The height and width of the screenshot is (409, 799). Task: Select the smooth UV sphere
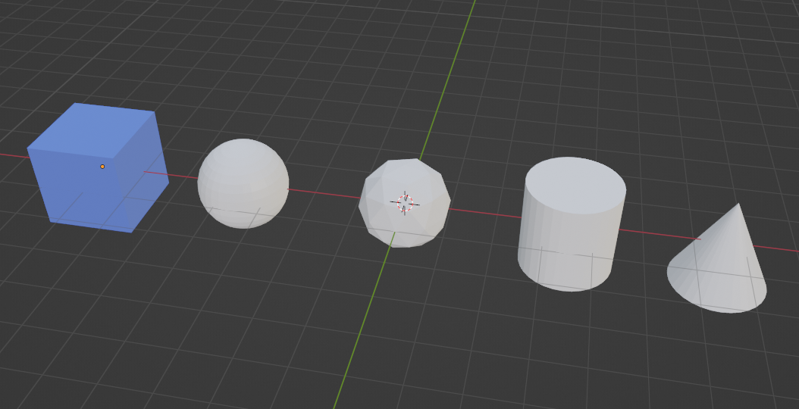243,183
